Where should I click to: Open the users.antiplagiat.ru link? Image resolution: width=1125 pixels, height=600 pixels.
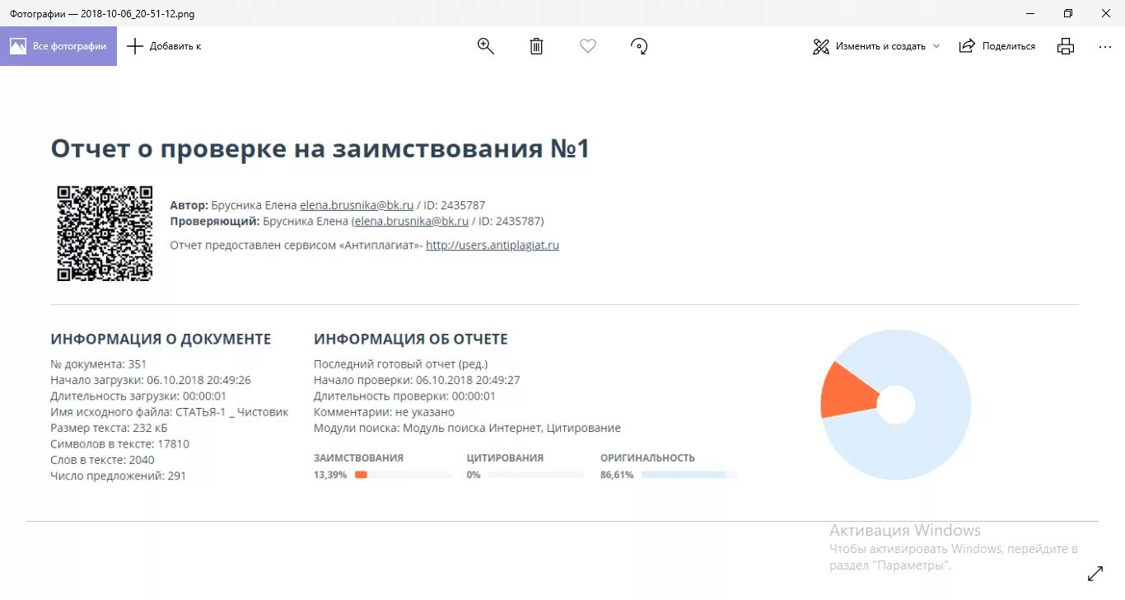coord(492,245)
